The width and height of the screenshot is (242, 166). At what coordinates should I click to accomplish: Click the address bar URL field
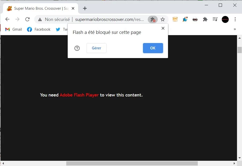[109, 19]
